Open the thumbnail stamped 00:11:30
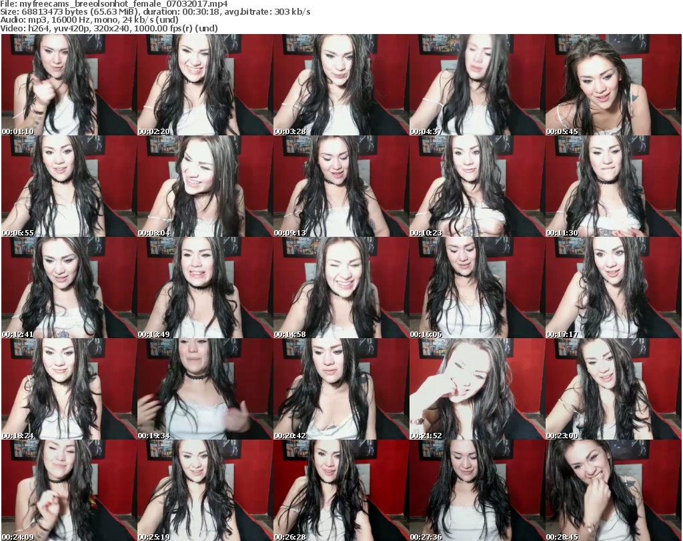 [x=614, y=186]
